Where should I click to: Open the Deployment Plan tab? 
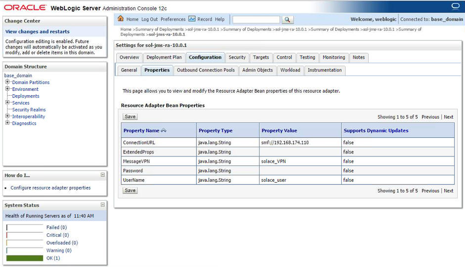click(164, 57)
